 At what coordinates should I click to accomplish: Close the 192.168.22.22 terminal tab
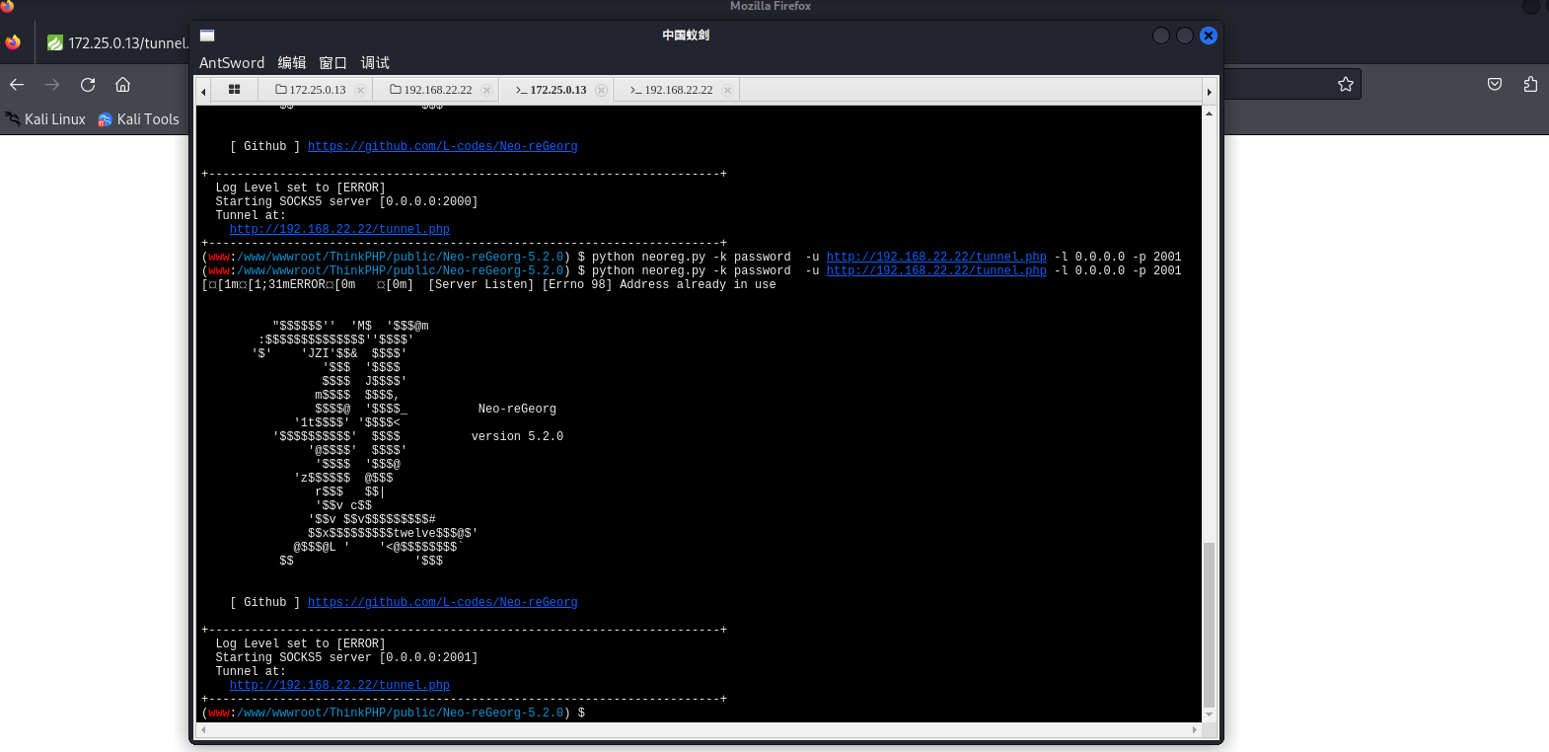[727, 90]
